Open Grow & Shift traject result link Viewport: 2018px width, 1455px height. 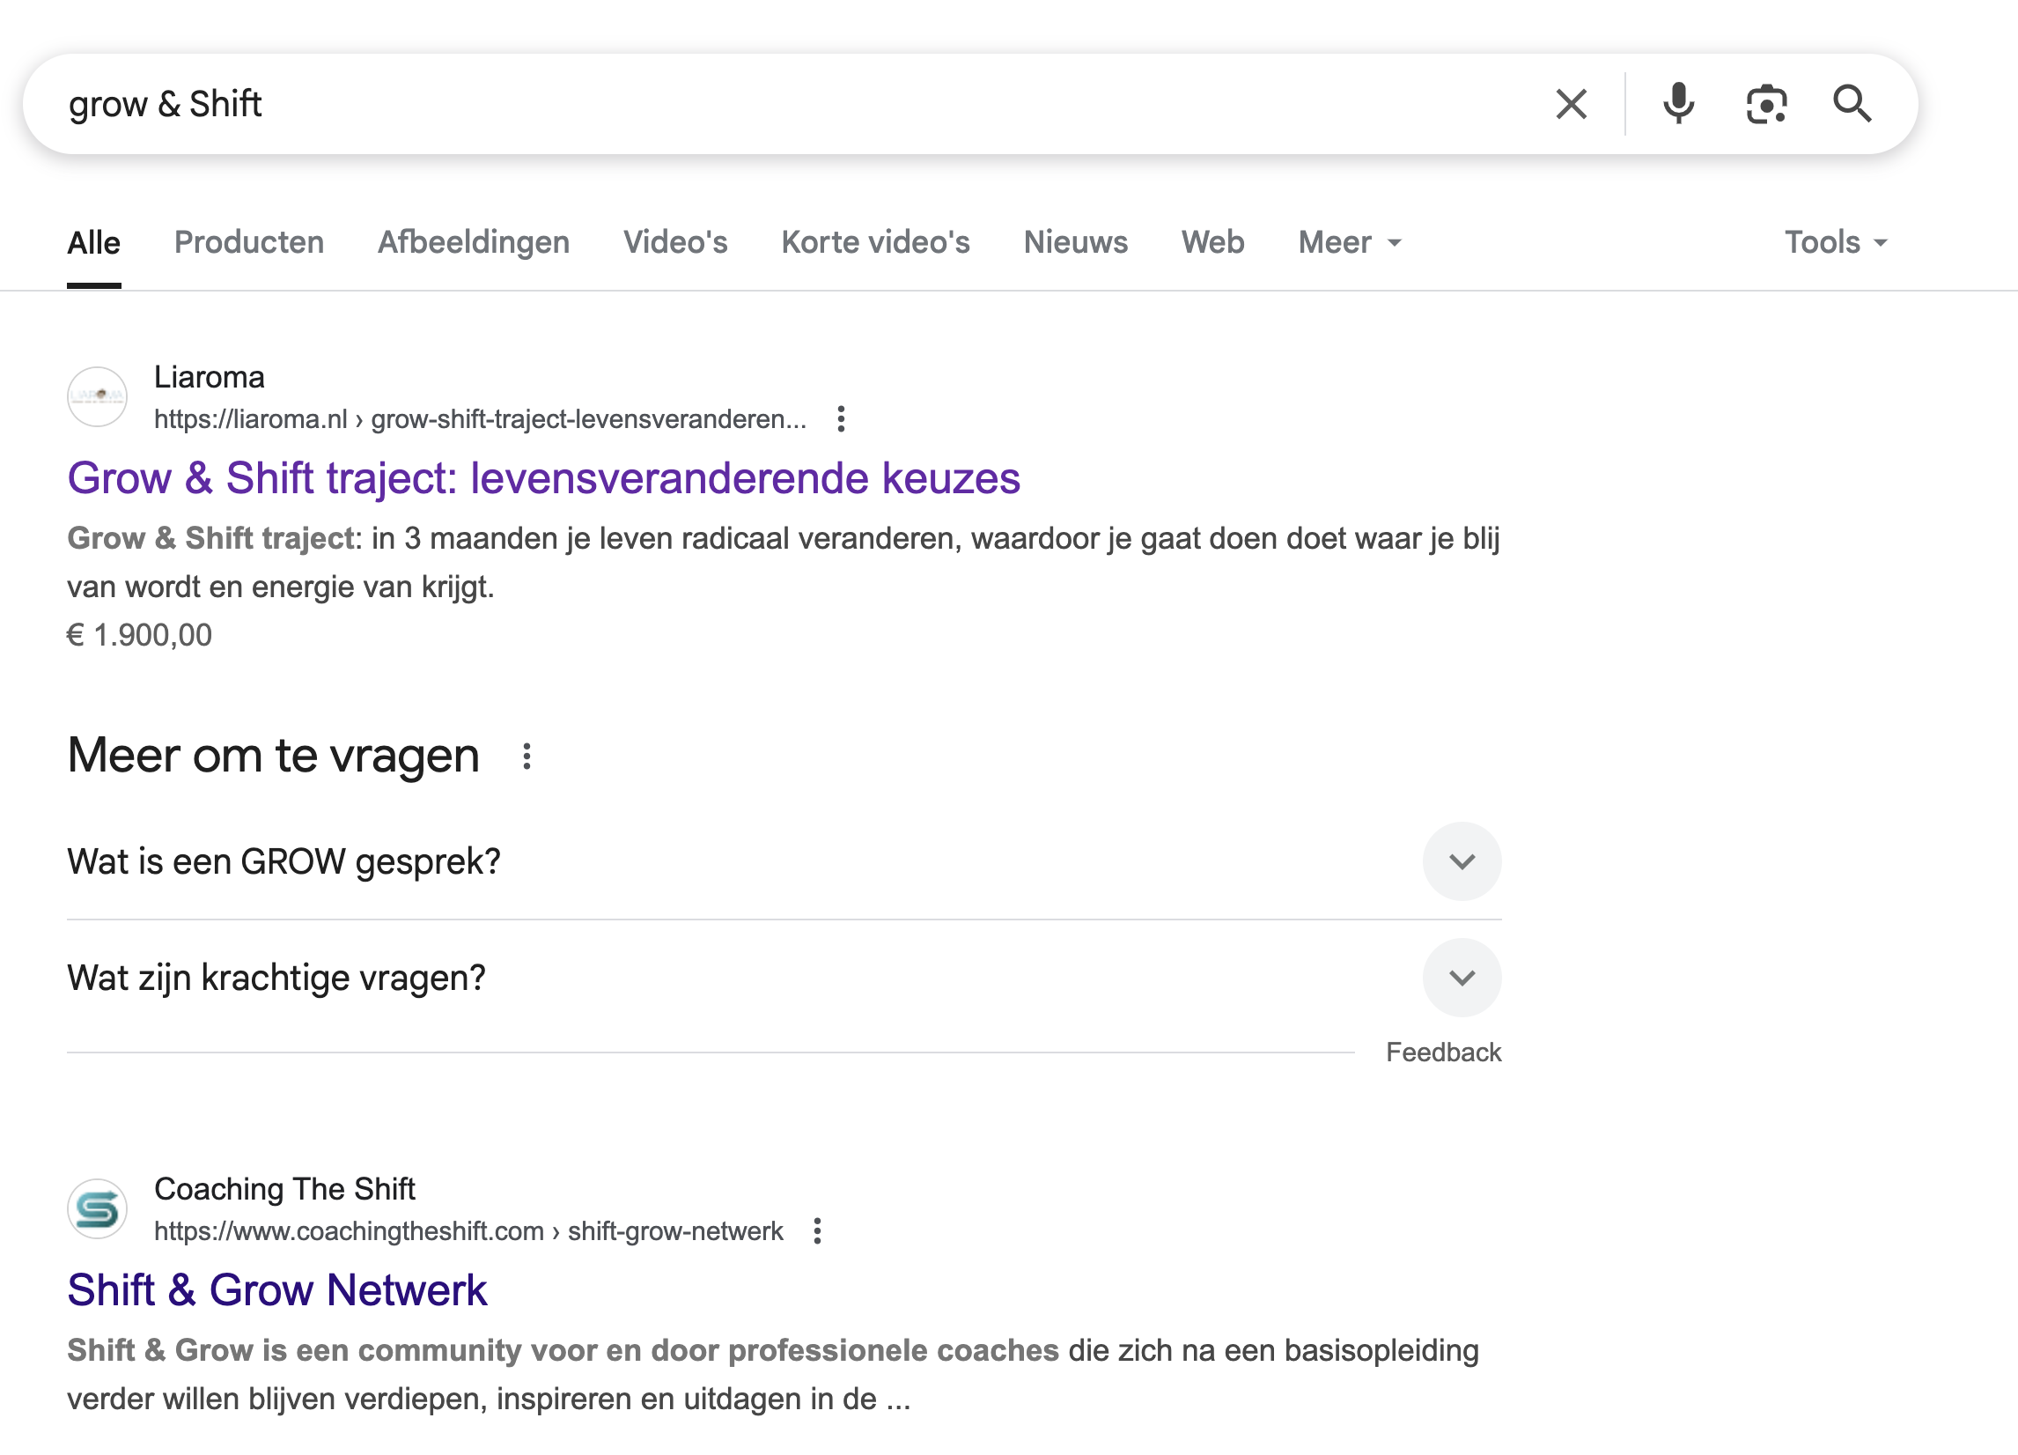pyautogui.click(x=542, y=478)
